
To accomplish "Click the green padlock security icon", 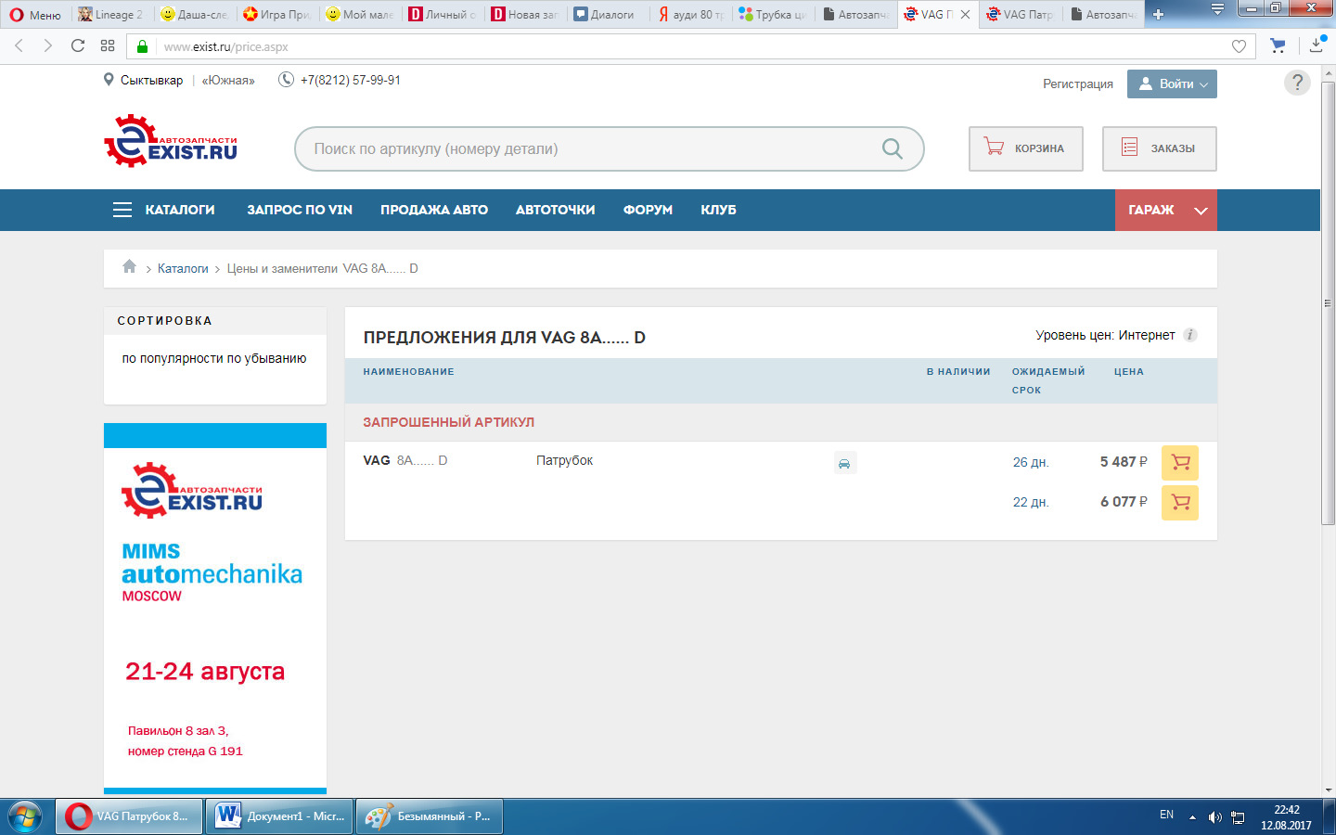I will pos(142,46).
